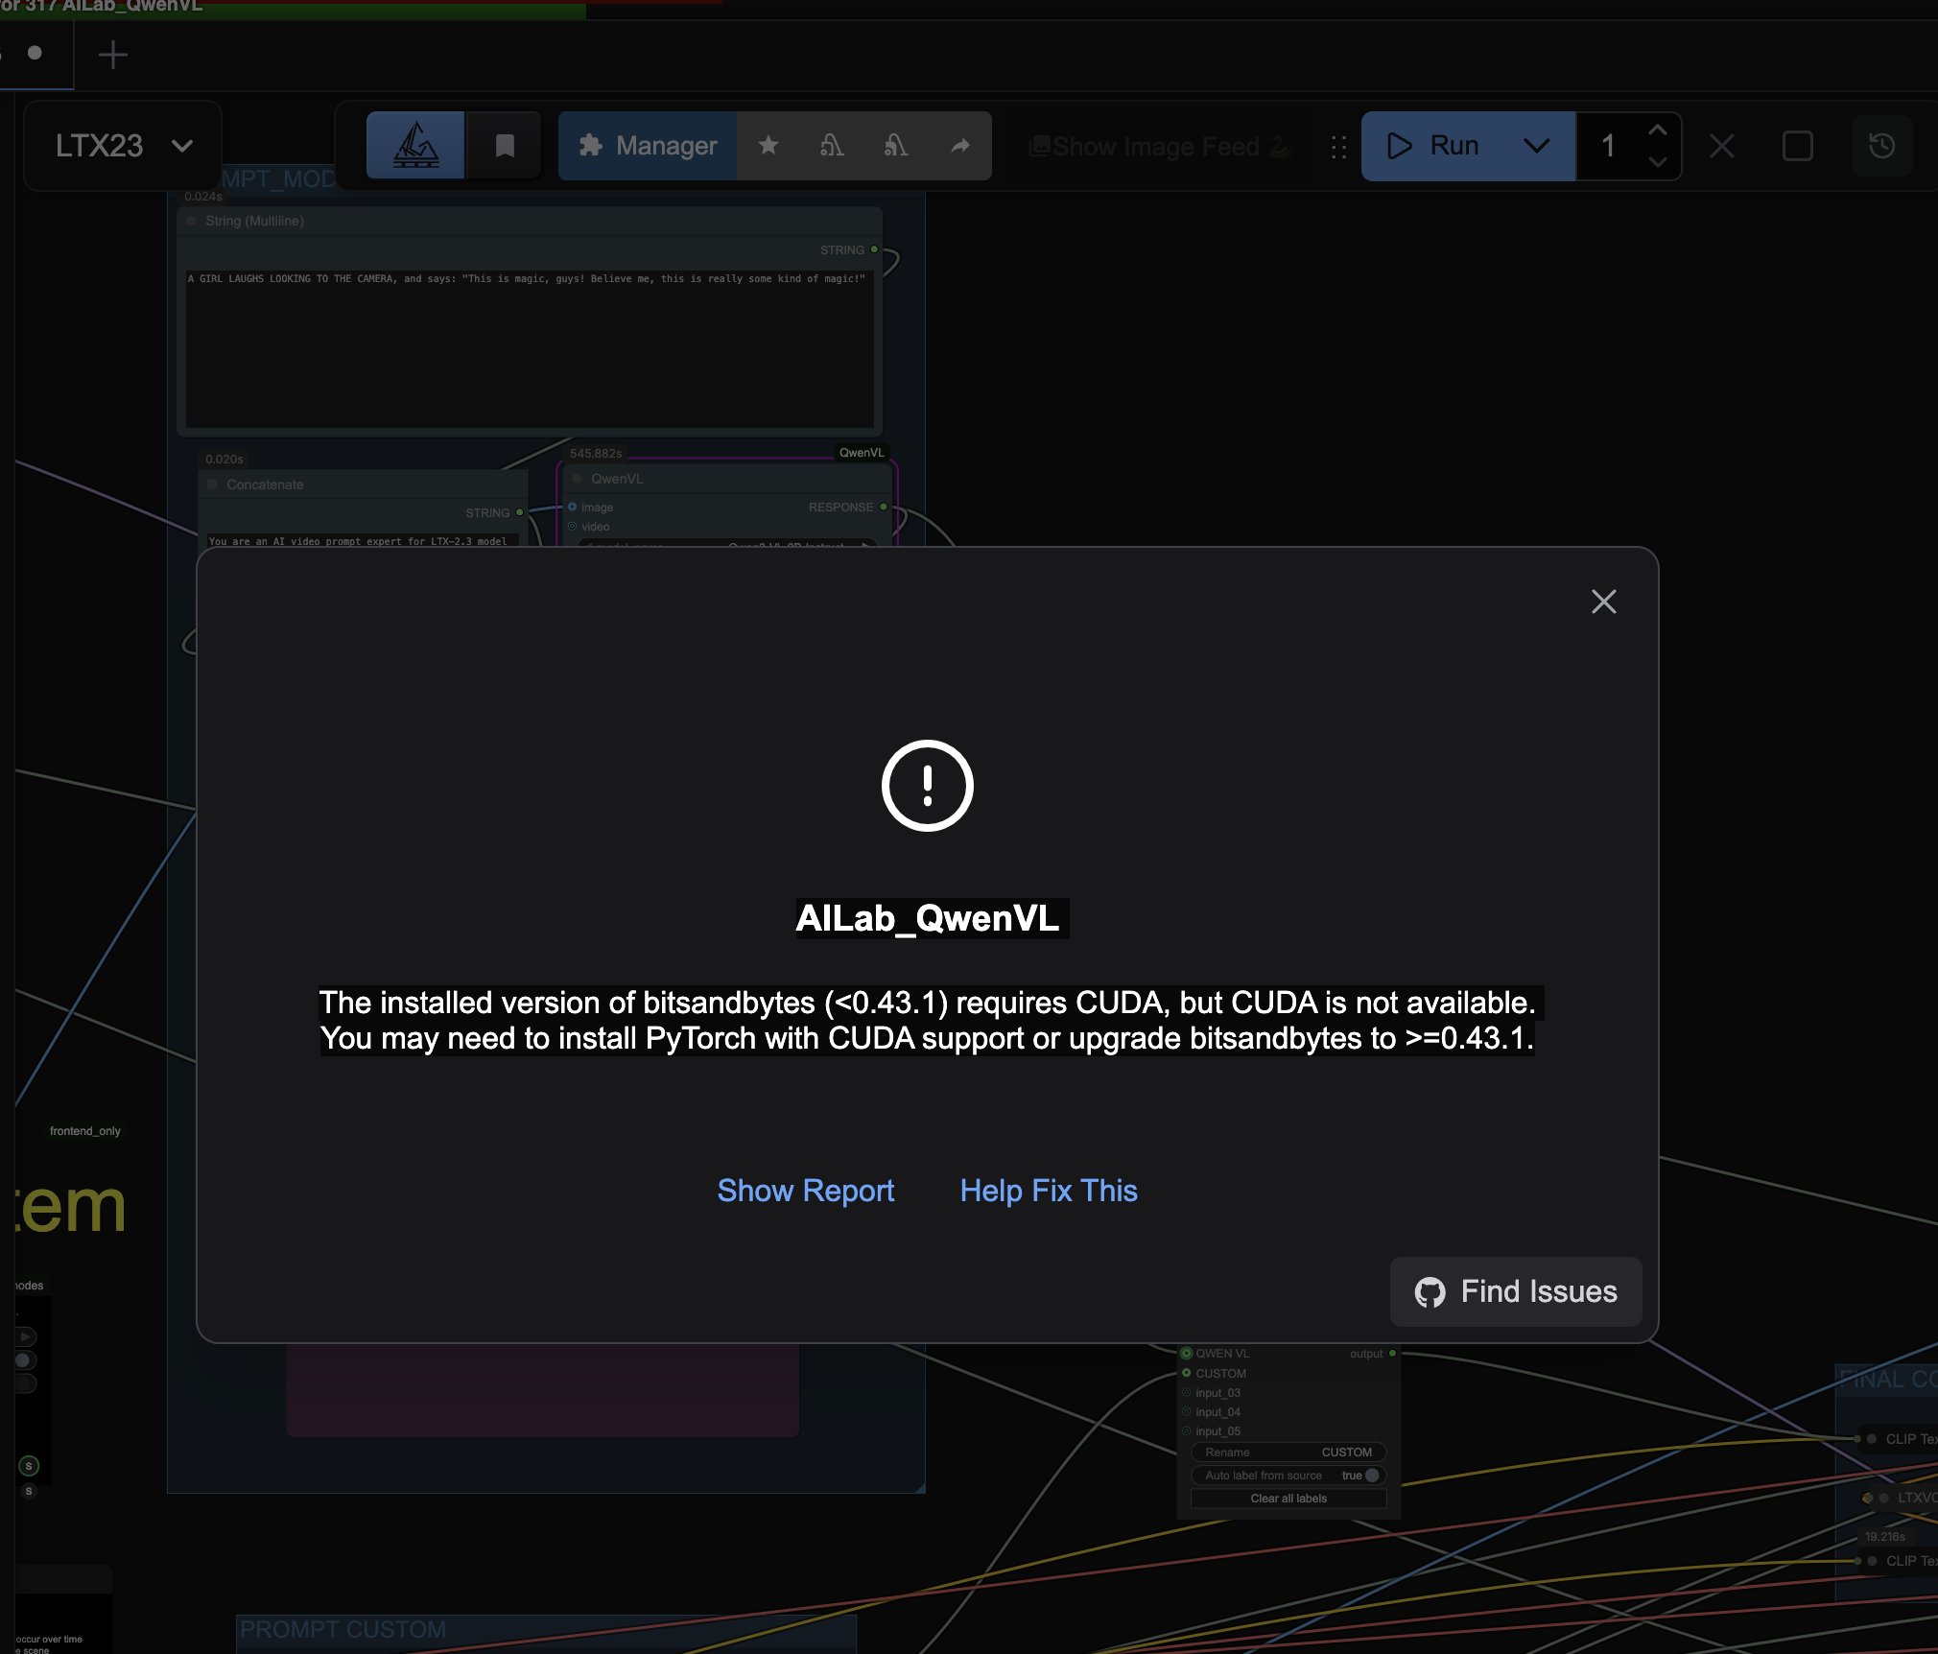
Task: Toggle Auto label from source switch
Action: click(x=1372, y=1476)
